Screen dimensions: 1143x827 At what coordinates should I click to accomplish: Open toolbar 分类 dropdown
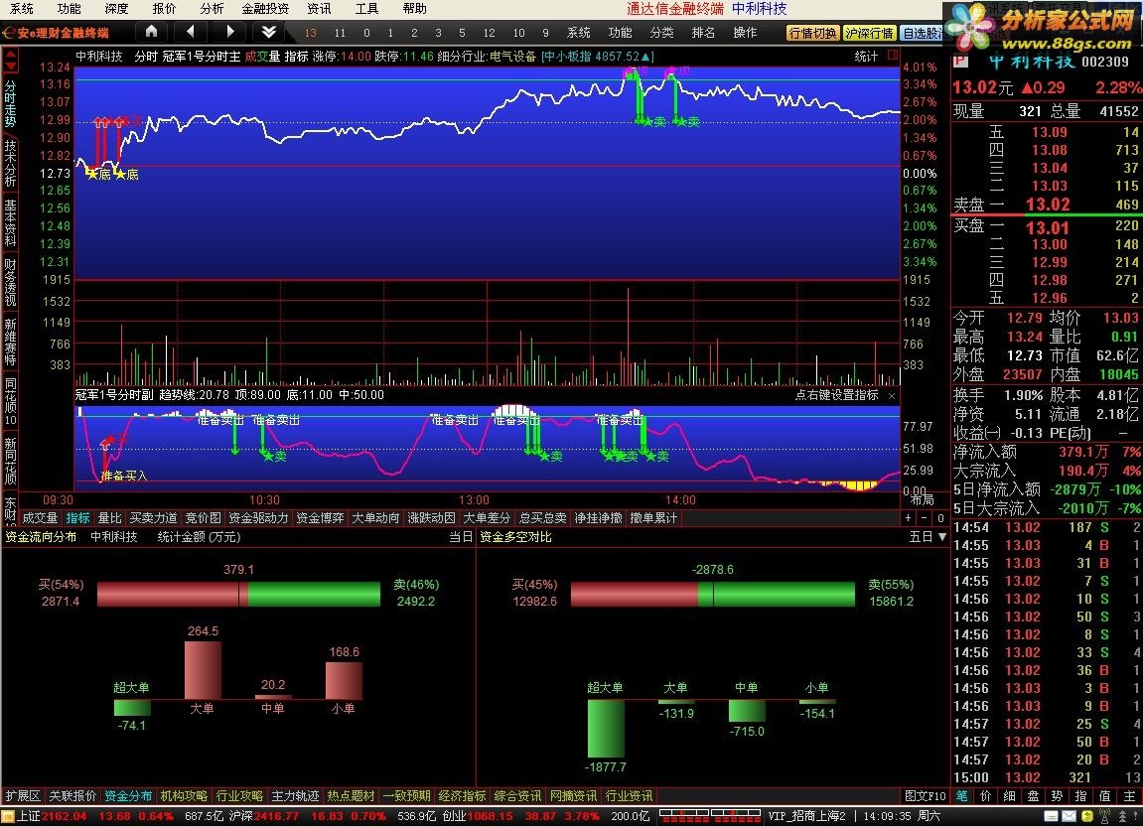coord(662,33)
